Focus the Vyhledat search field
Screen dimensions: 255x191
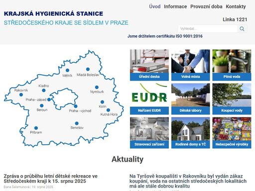[x=208, y=29]
